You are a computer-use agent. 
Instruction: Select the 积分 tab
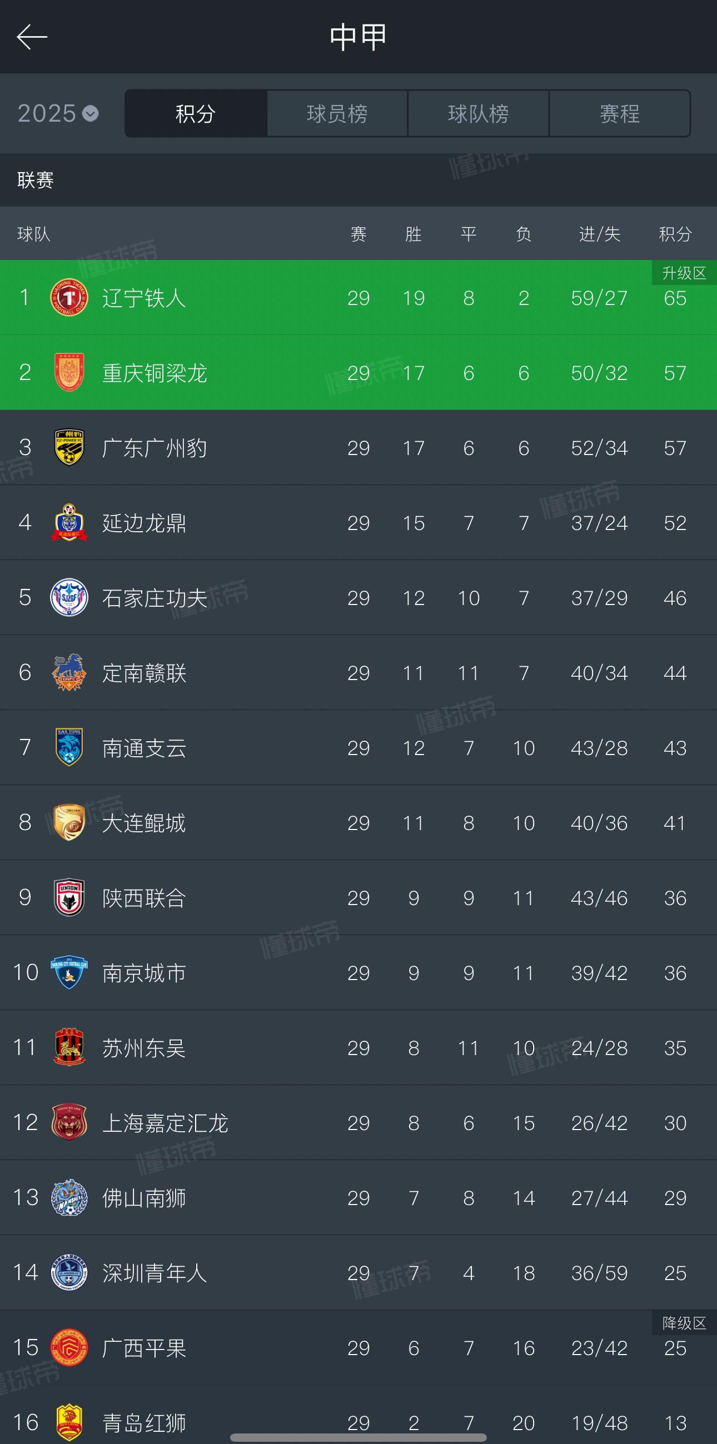click(196, 114)
